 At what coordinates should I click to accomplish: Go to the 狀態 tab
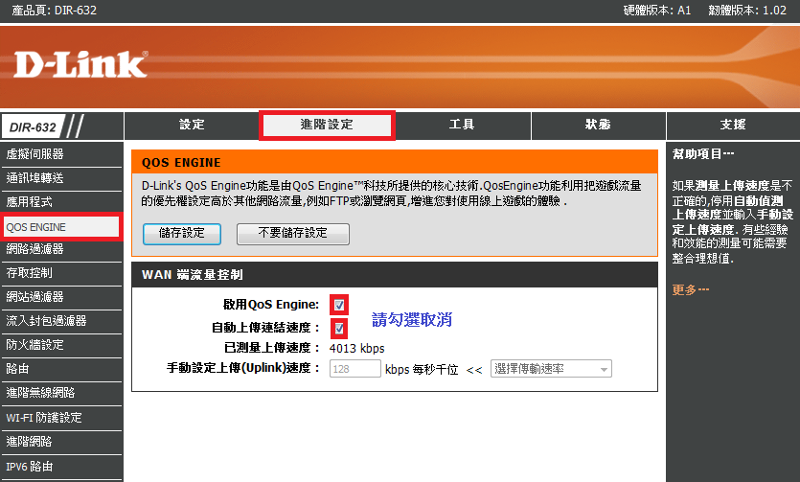tap(598, 125)
